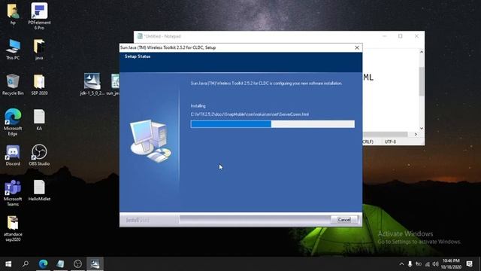Click Notepad vertical scrollbar up arrow
This screenshot has width=481, height=271.
[x=422, y=52]
